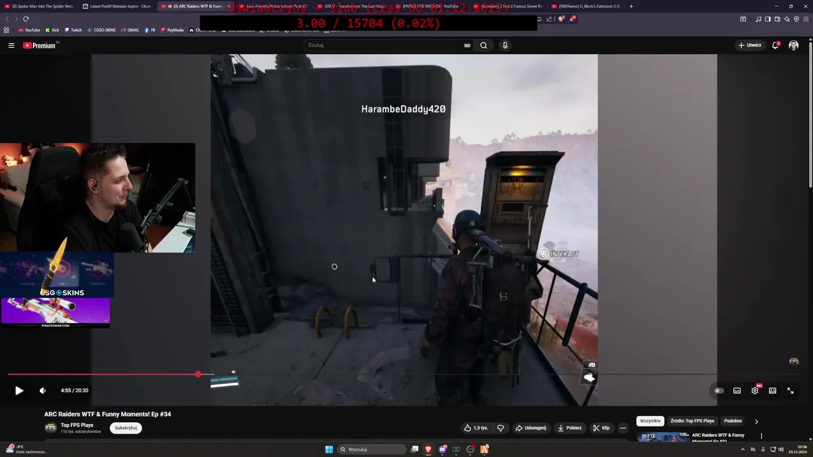Click Utwórz create button
The height and width of the screenshot is (457, 813).
pos(749,45)
